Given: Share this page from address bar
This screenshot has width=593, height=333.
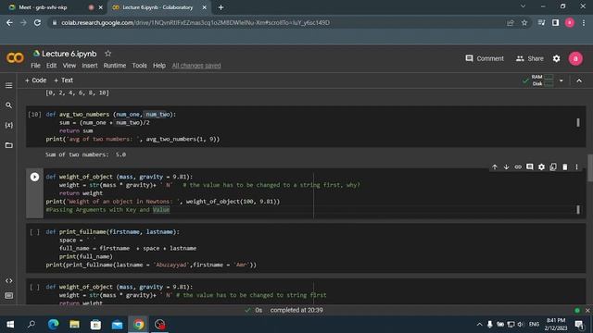Looking at the screenshot, I should 511,22.
